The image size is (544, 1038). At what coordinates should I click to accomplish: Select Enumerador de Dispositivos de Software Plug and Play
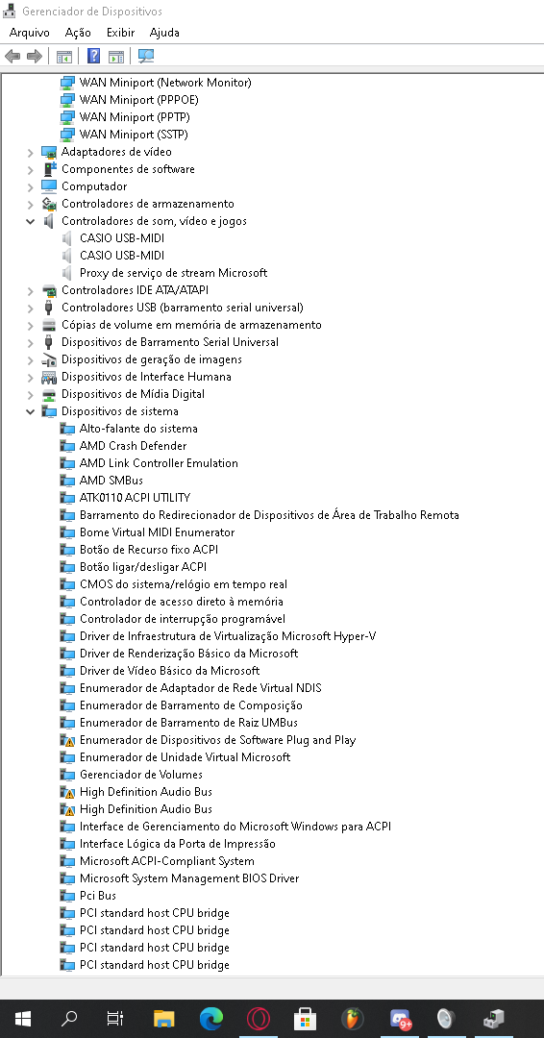click(x=218, y=740)
